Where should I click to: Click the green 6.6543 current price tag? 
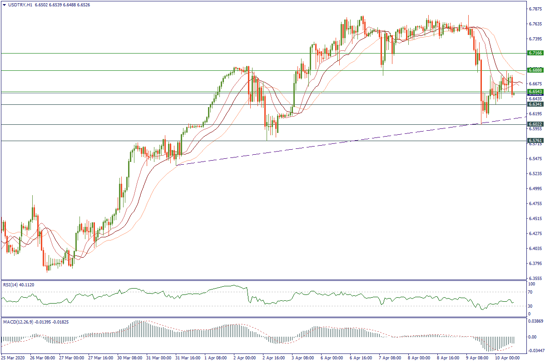[x=535, y=92]
